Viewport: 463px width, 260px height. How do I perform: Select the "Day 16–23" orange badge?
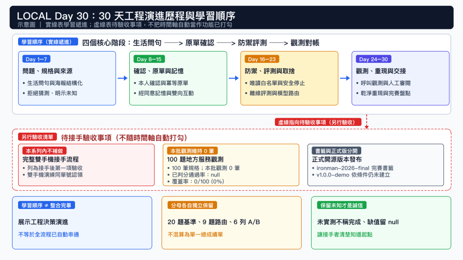click(262, 59)
